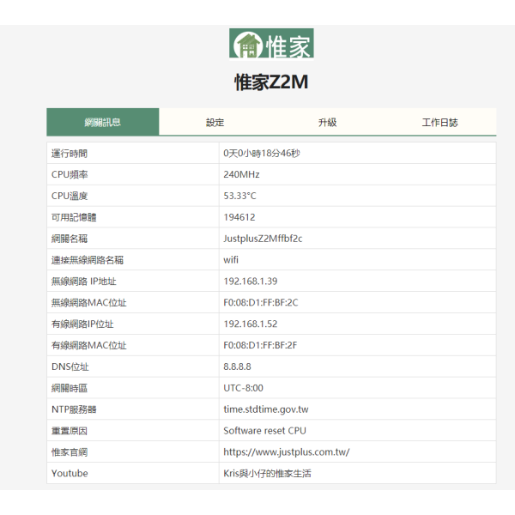The height and width of the screenshot is (515, 515).
Task: Click the Software reset CPU value
Action: [x=264, y=431]
